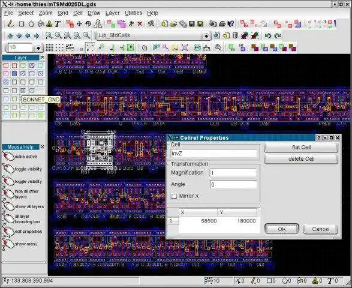Viewport: 352px width, 288px height.
Task: Click row header 1 in coordinate table
Action: click(x=173, y=221)
